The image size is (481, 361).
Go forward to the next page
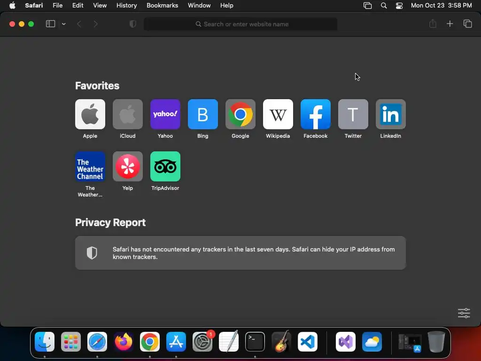tap(95, 24)
